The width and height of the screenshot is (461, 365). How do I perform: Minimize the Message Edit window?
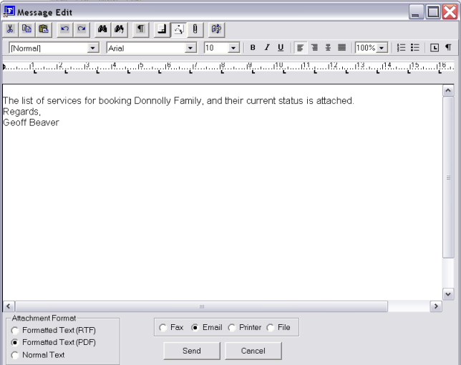pyautogui.click(x=416, y=12)
